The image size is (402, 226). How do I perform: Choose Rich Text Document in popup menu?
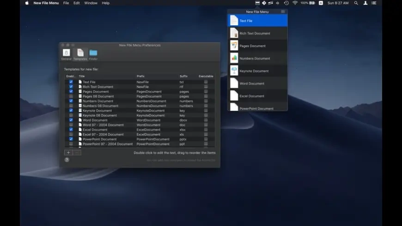tap(257, 33)
